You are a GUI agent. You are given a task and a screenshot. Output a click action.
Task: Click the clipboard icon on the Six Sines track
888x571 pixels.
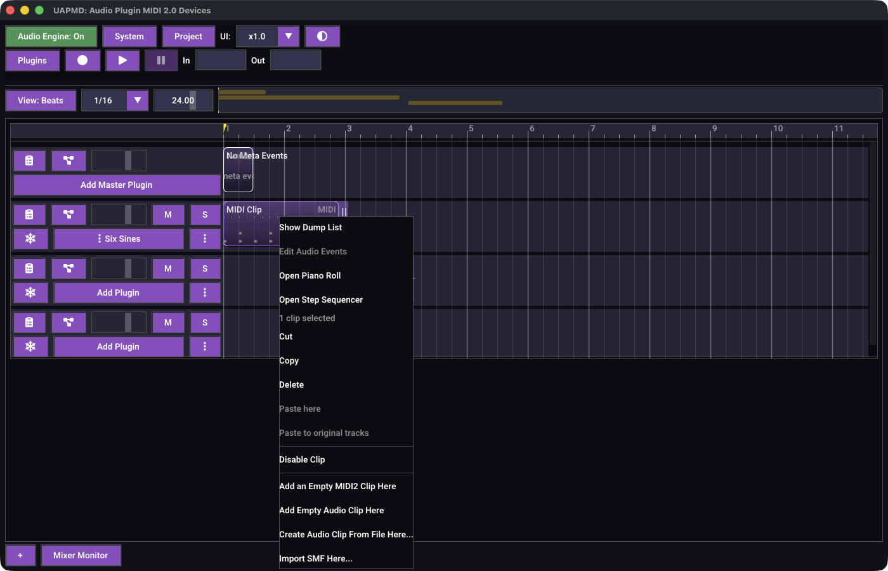point(29,214)
